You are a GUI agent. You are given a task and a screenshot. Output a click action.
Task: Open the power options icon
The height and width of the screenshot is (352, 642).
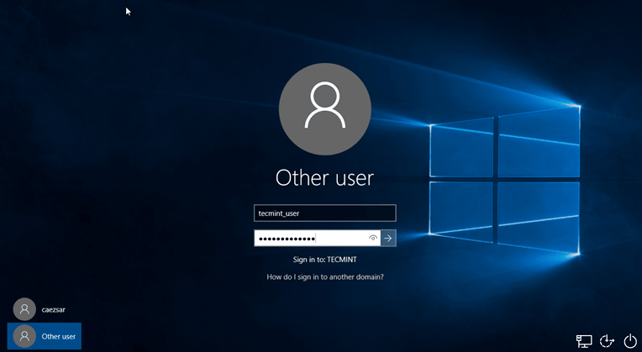coord(630,340)
